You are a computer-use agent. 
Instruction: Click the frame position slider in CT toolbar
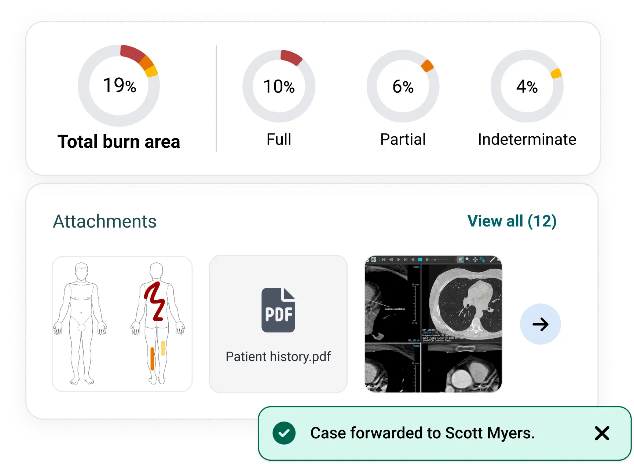click(435, 259)
